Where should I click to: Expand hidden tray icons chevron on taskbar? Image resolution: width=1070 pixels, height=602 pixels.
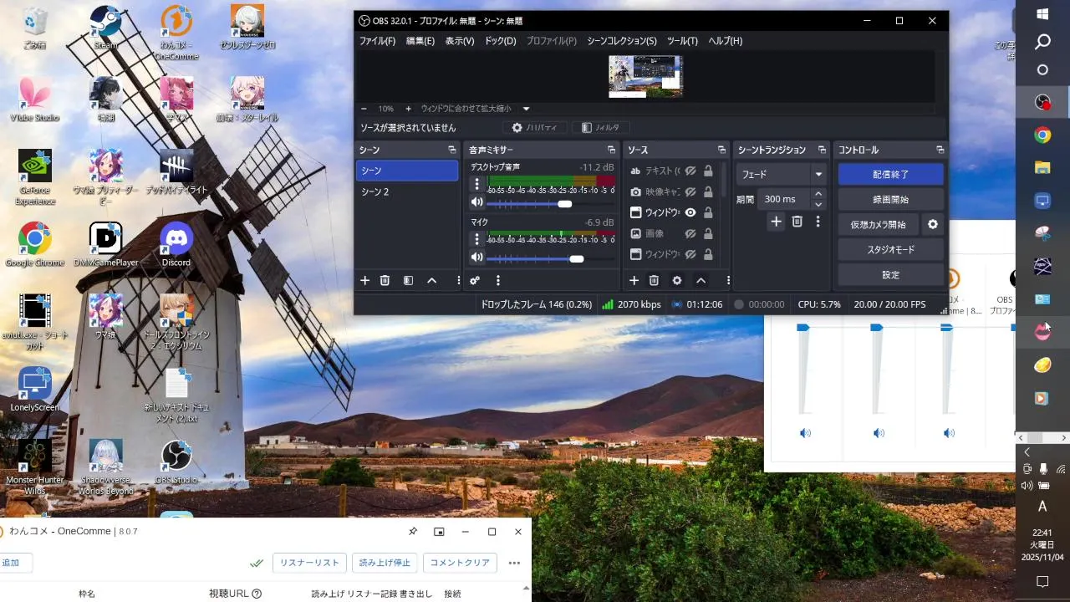1027,452
